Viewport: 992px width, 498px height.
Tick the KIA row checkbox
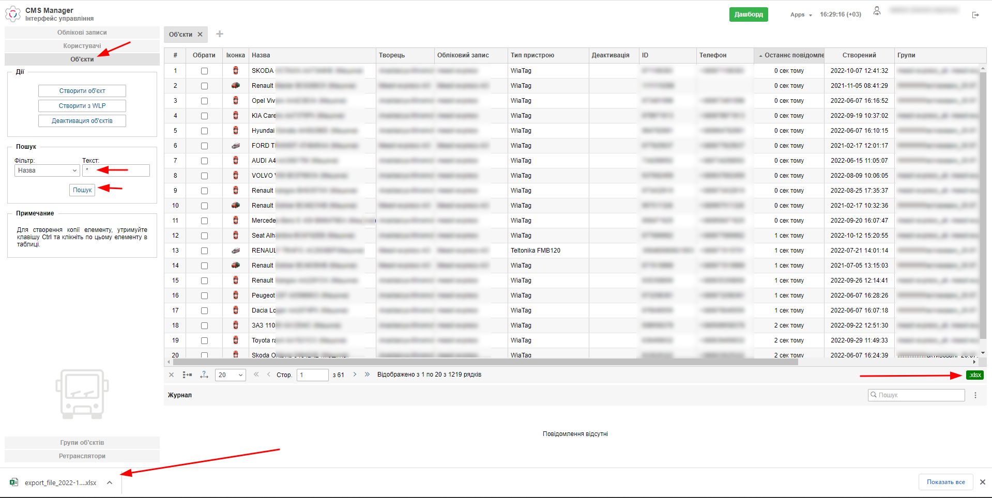pyautogui.click(x=204, y=116)
